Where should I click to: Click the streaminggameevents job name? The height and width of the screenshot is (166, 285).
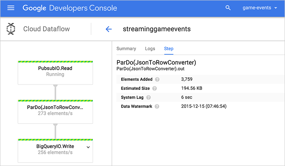point(157,29)
